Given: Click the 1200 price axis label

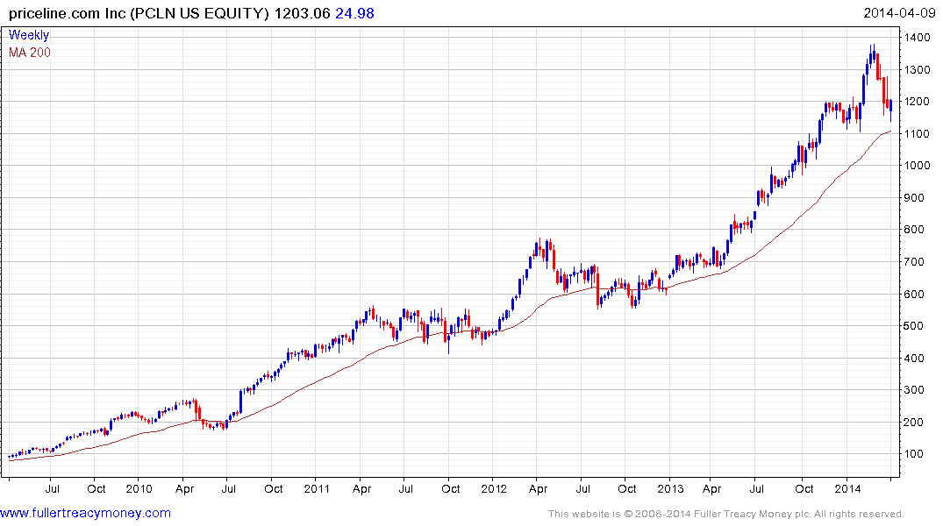Looking at the screenshot, I should [918, 102].
